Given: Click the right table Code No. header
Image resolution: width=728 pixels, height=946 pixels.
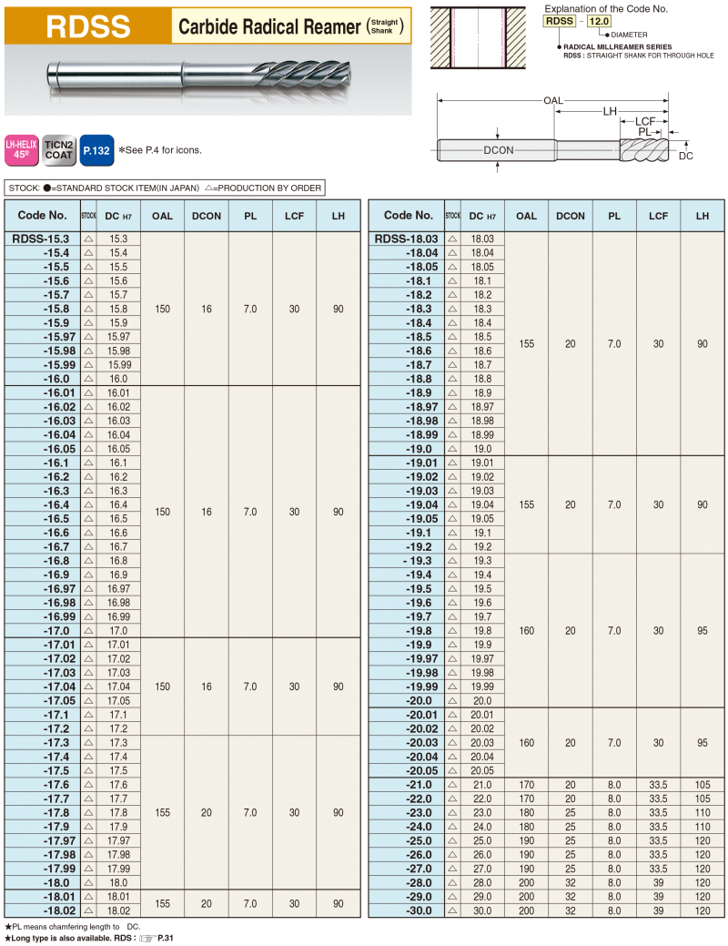Looking at the screenshot, I should (407, 216).
